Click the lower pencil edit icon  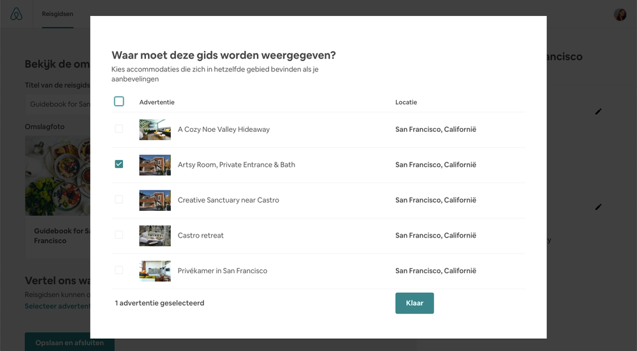[x=598, y=207]
